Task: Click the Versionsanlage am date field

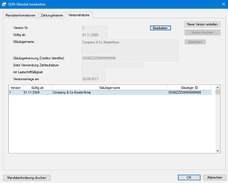Action: pyautogui.click(x=93, y=79)
